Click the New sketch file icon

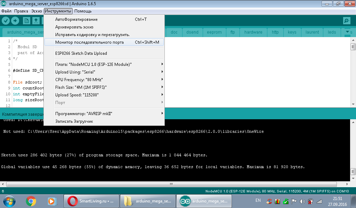tap(26, 21)
